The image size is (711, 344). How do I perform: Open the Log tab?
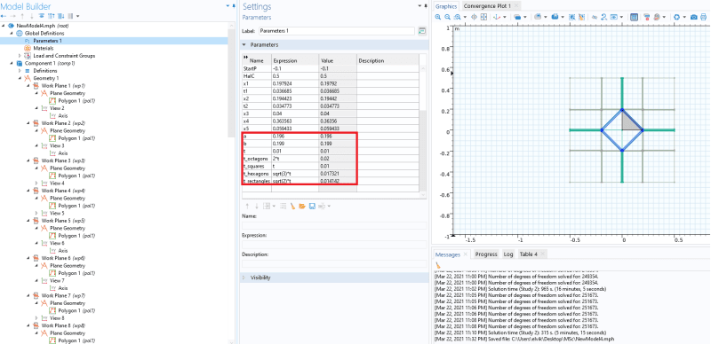508,254
